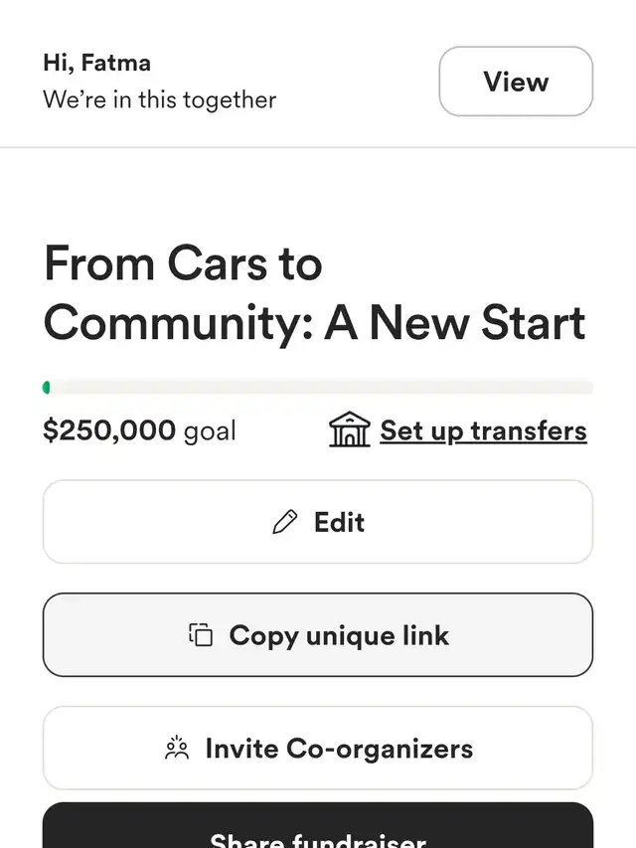This screenshot has height=848, width=636.
Task: Click the copy icon beside Copy unique link
Action: [201, 635]
